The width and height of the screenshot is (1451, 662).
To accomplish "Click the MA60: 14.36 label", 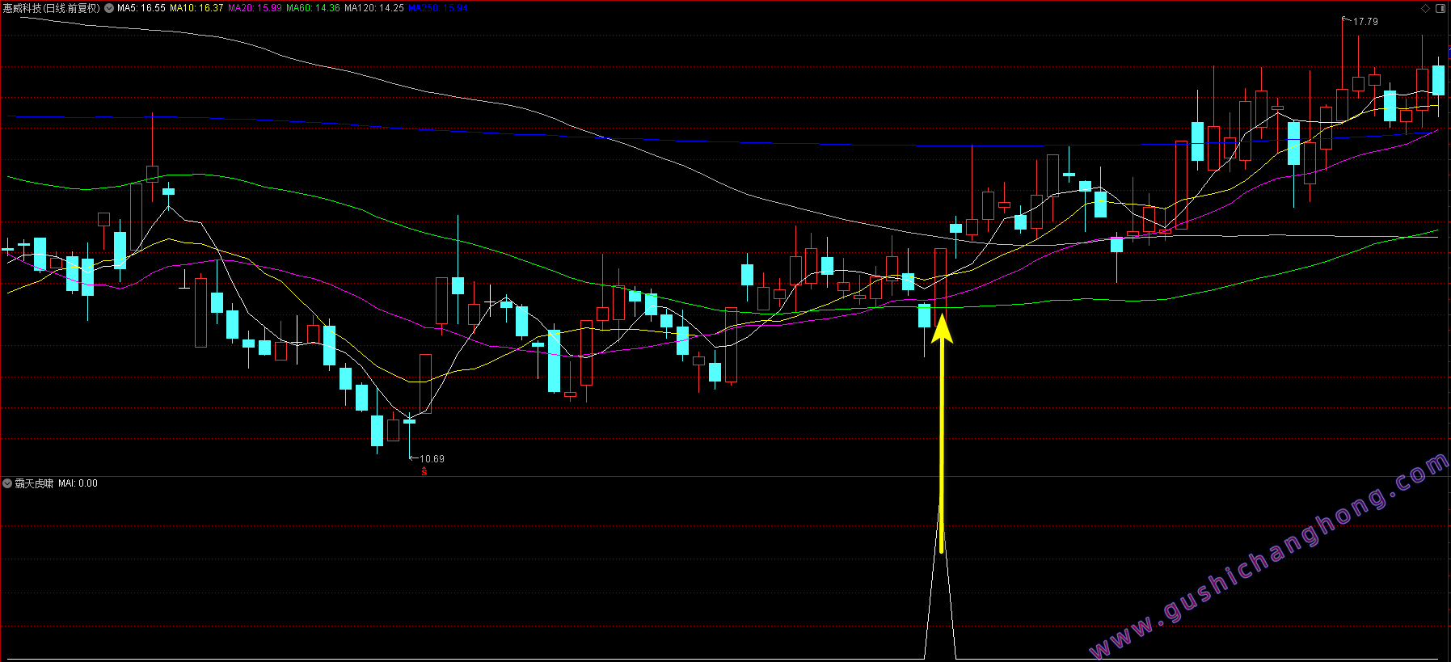I will click(x=313, y=8).
